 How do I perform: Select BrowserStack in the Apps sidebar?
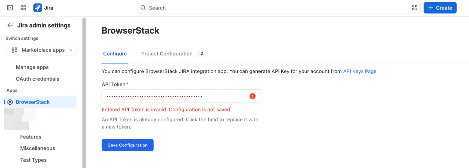[x=40, y=102]
